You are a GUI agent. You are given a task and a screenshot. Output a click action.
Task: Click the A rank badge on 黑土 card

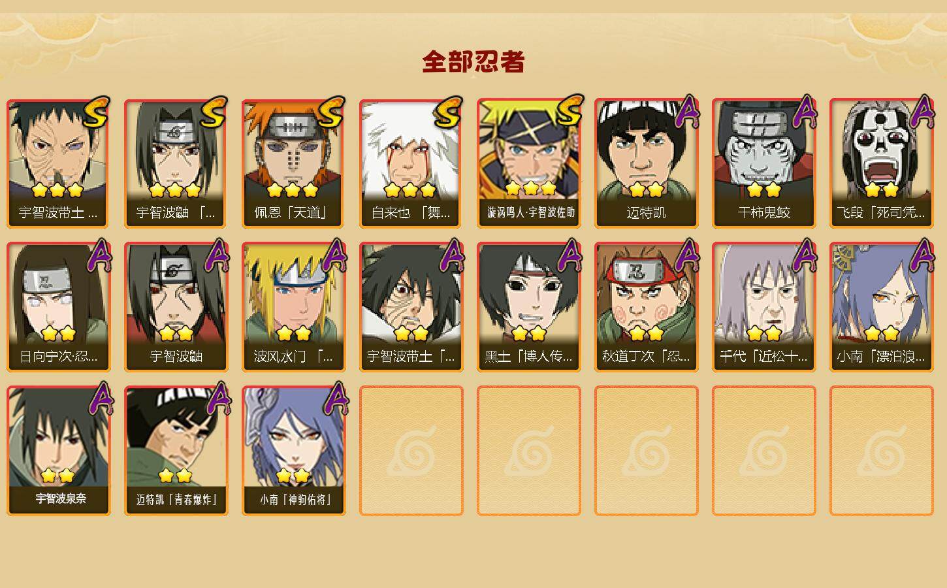pos(570,255)
